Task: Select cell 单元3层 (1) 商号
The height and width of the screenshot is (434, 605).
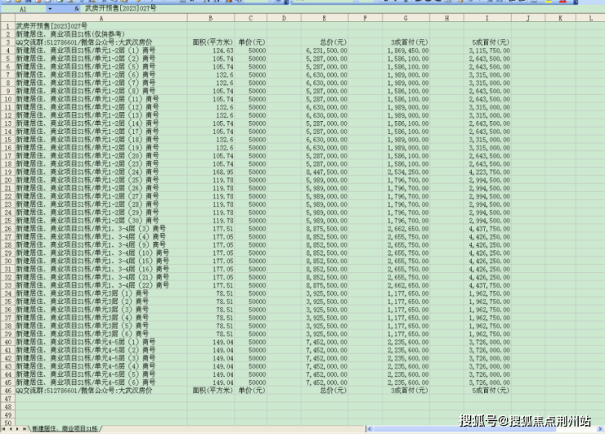Action: pyautogui.click(x=101, y=293)
